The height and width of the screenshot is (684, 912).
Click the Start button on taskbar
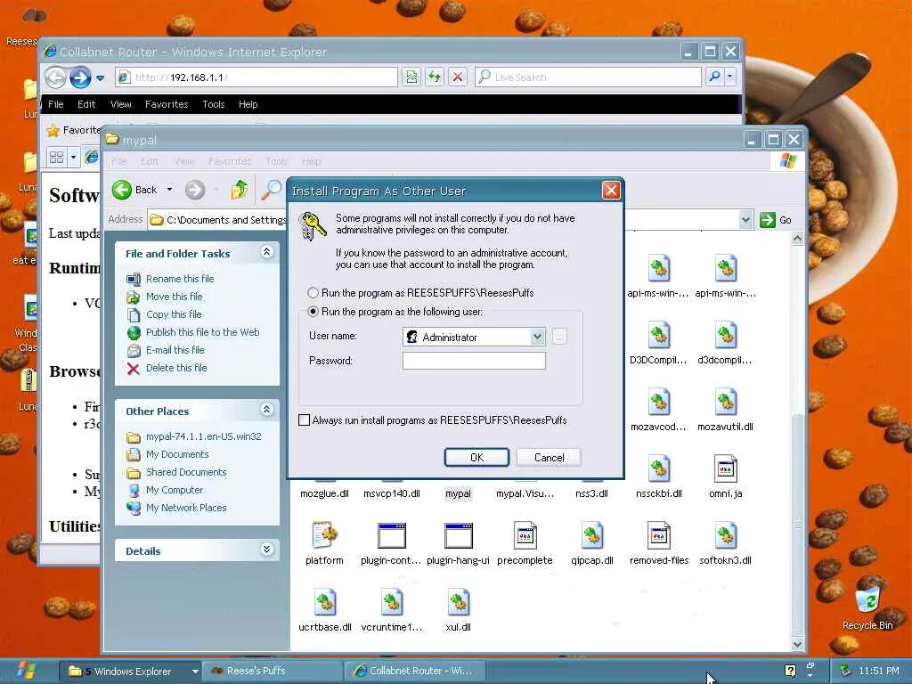coord(27,671)
